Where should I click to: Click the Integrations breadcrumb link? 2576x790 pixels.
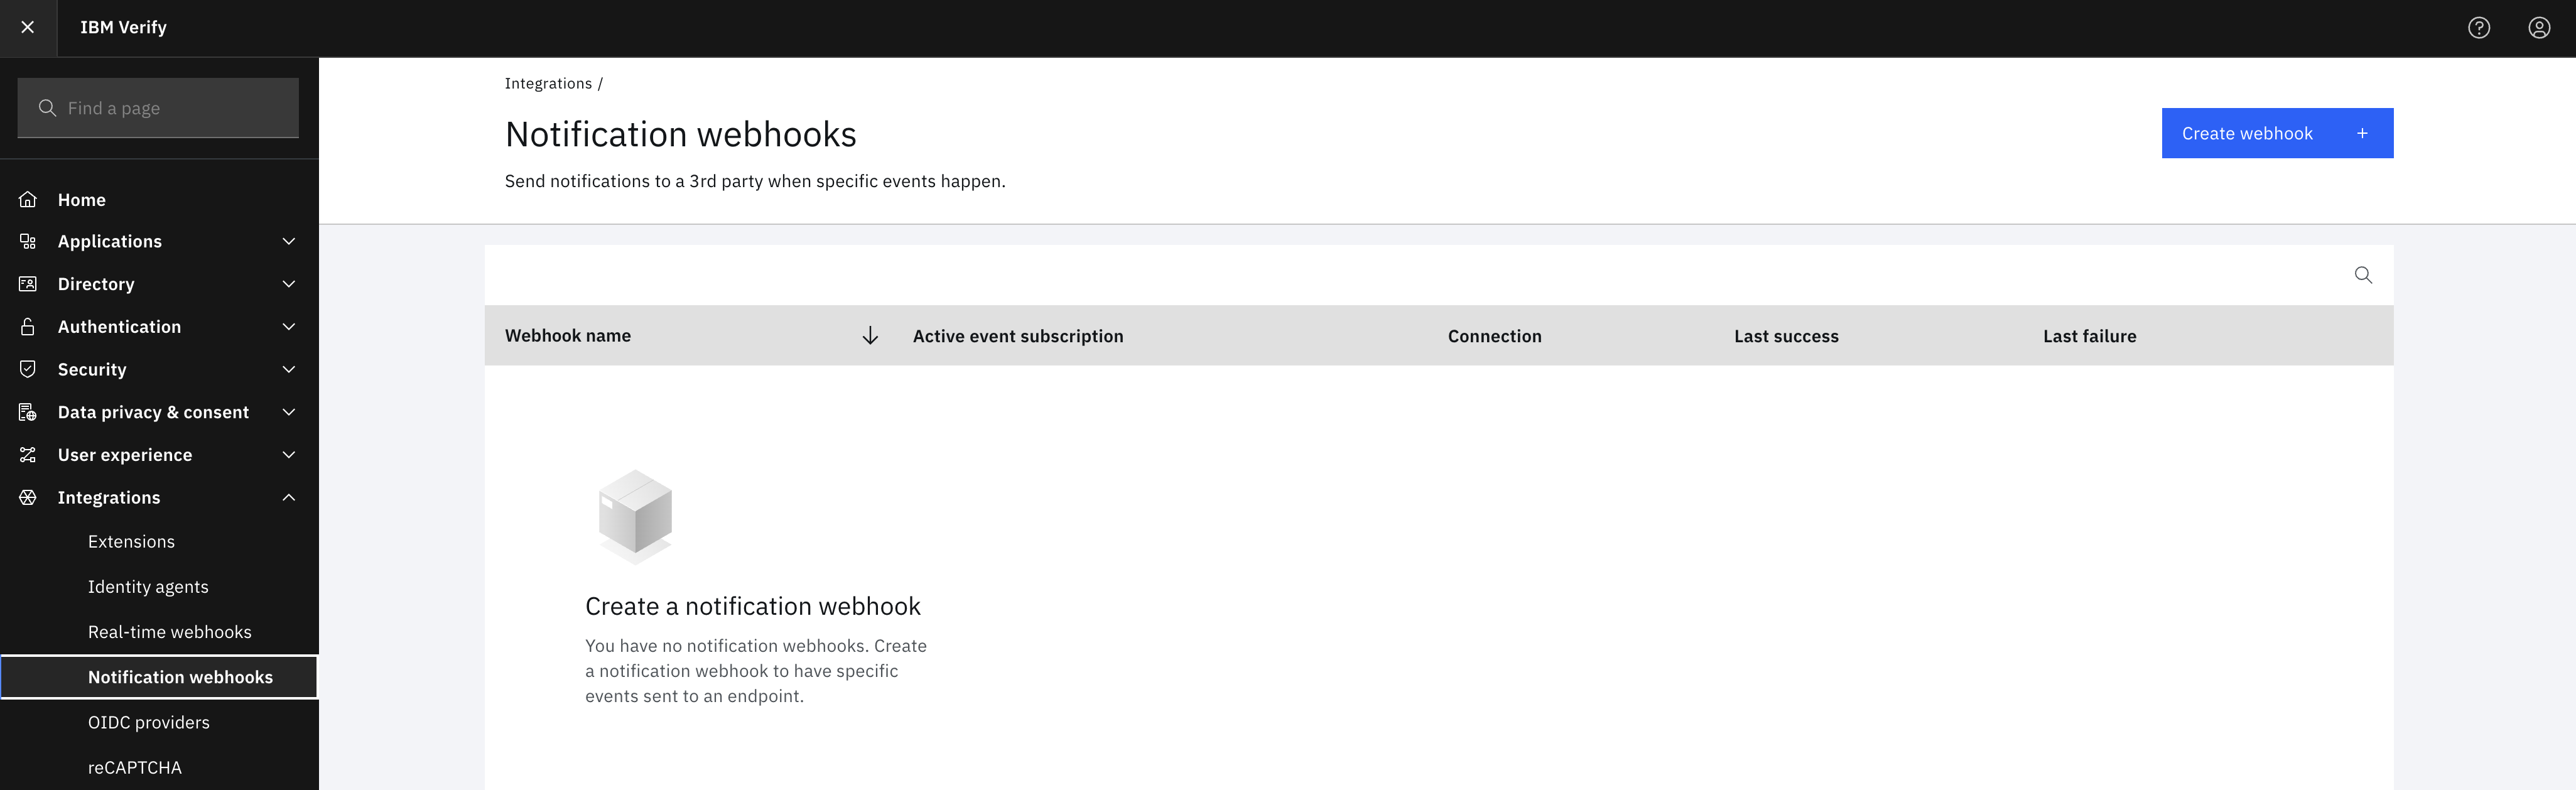(548, 84)
